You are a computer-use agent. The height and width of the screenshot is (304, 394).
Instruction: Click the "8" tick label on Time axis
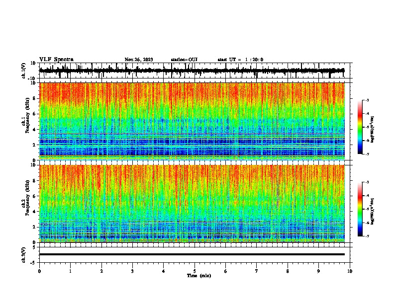pos(288,271)
